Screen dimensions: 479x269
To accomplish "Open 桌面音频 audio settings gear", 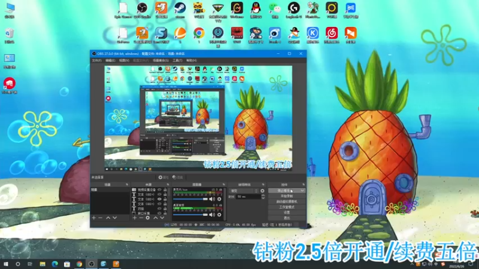I will 219,215.
